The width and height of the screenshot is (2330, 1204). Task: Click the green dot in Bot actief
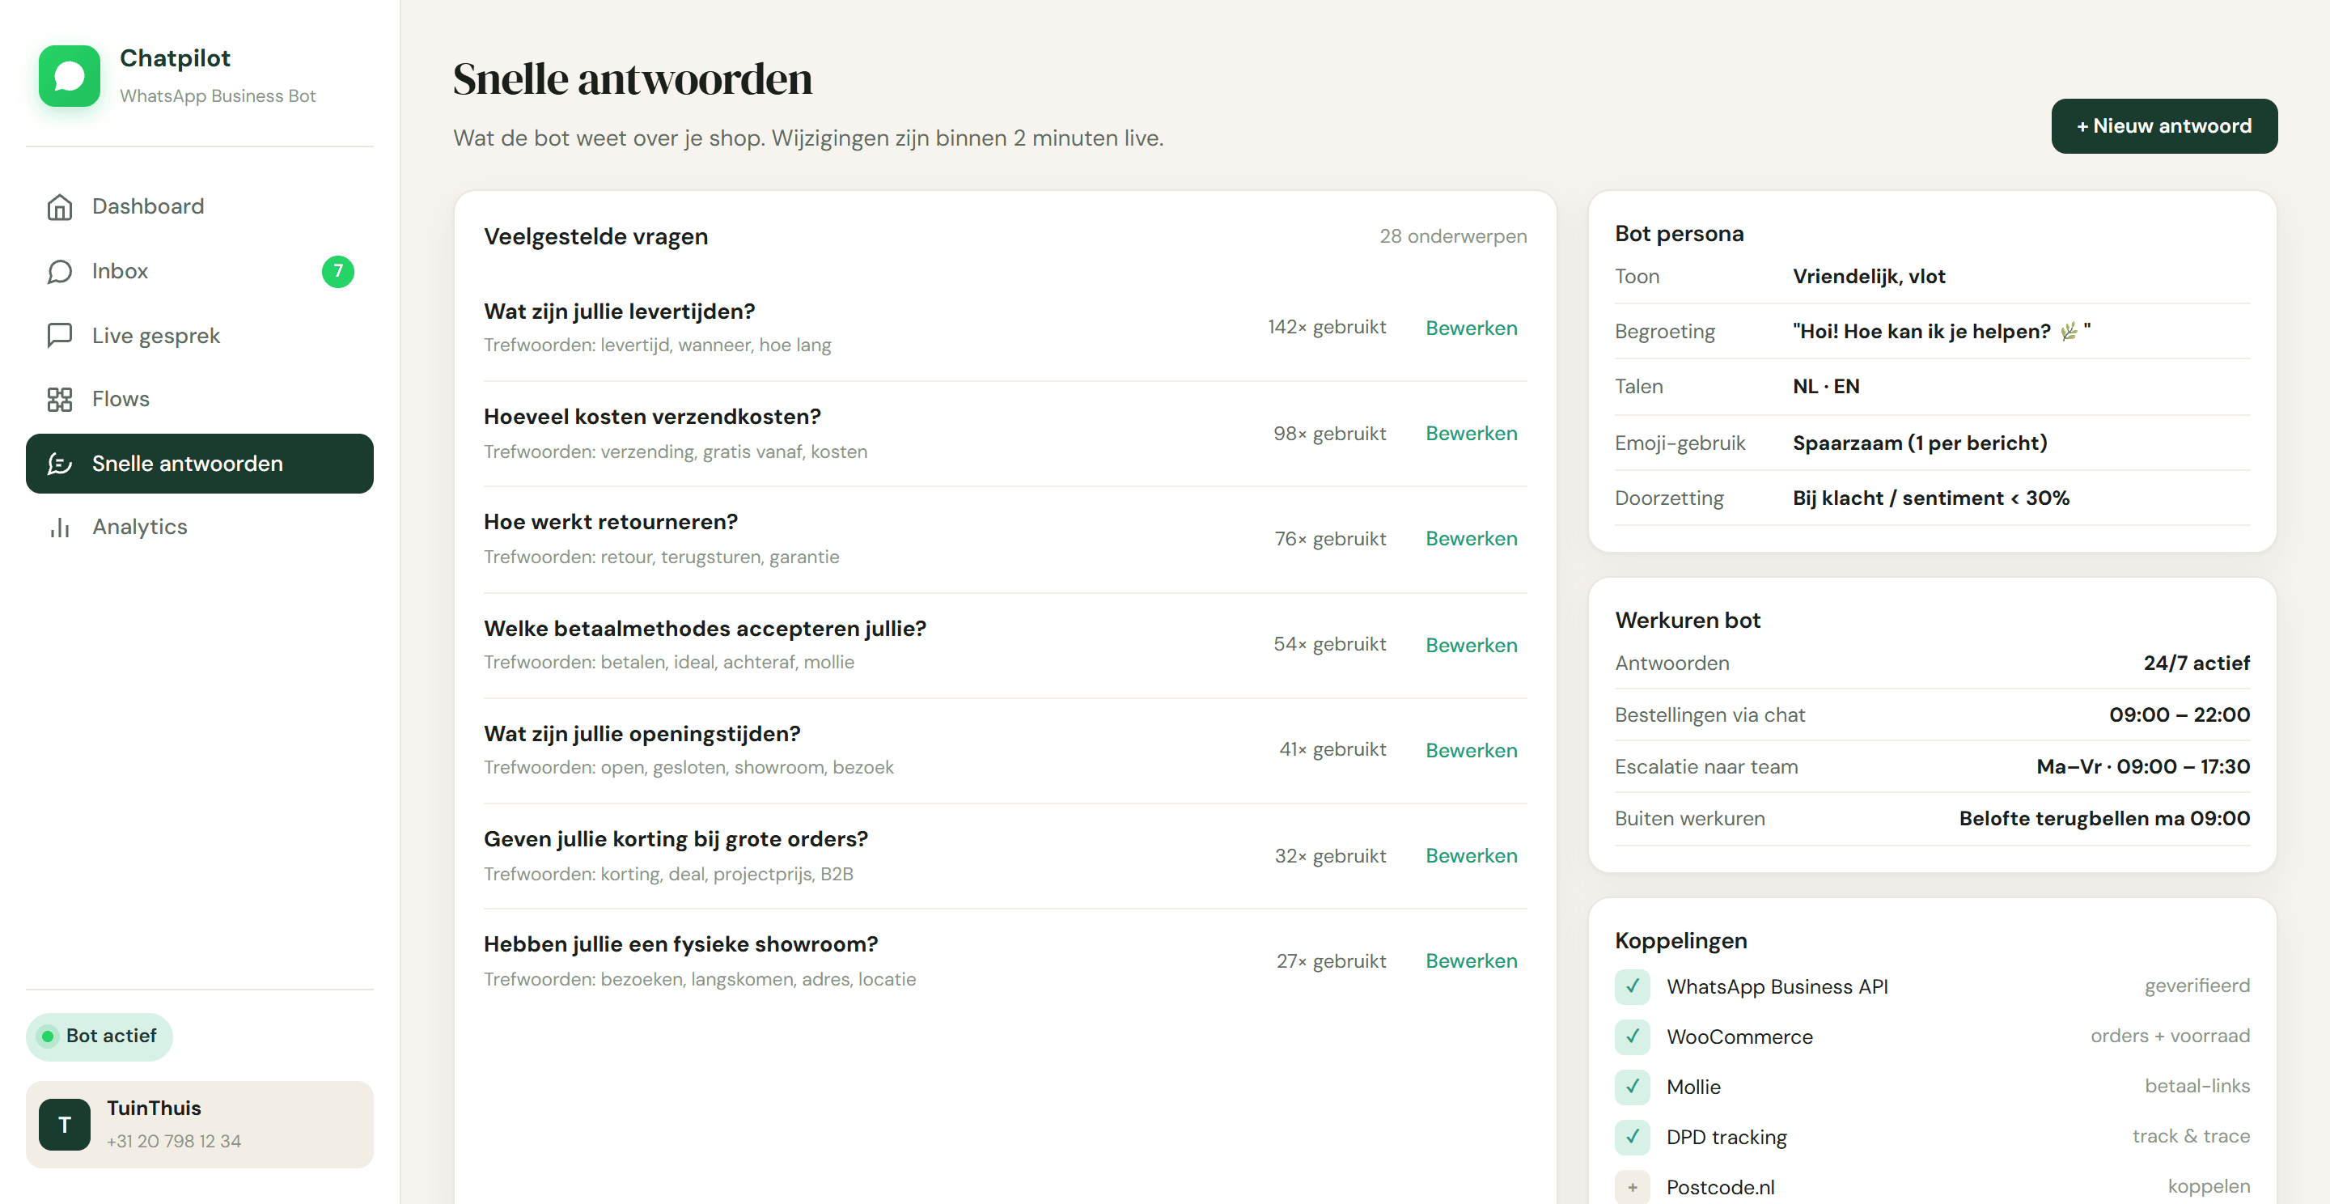tap(48, 1037)
